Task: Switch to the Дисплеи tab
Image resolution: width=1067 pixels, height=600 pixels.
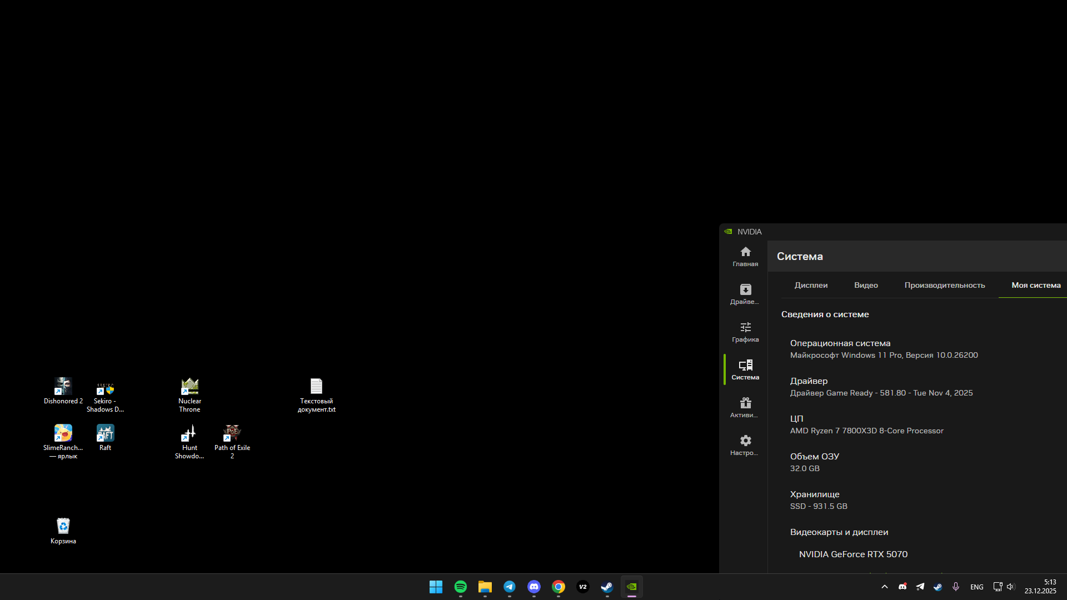Action: 811,285
